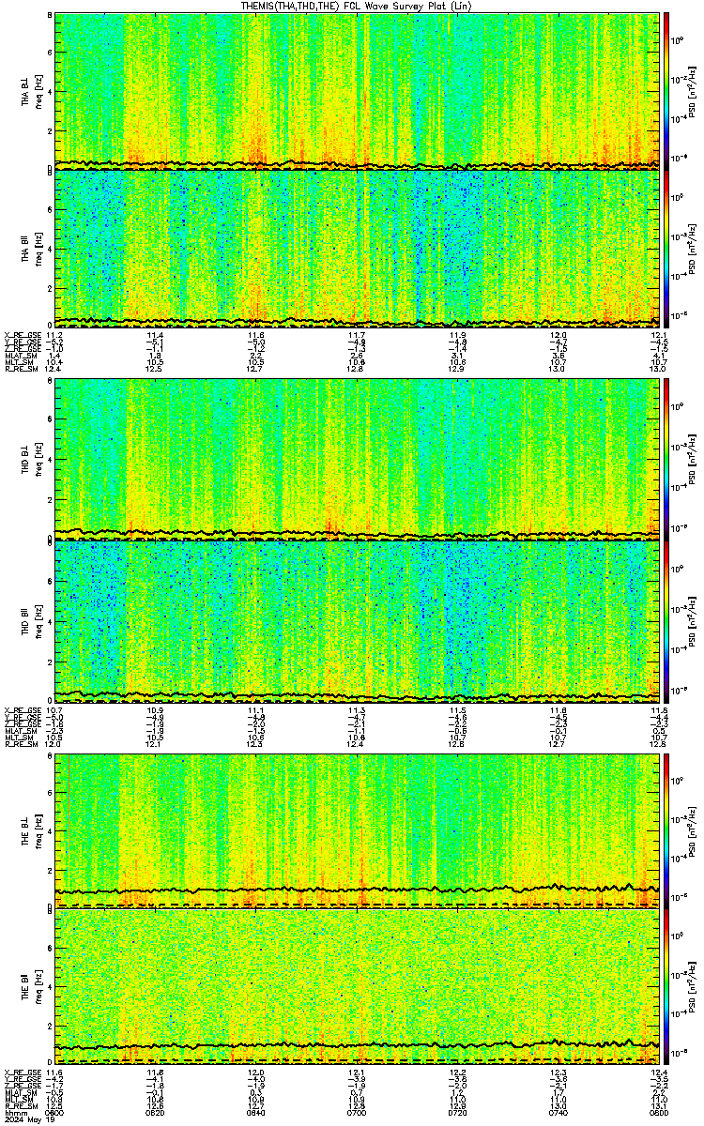This screenshot has width=704, height=1126.
Task: Click inside the THA BL spectrogram panel
Action: (358, 91)
